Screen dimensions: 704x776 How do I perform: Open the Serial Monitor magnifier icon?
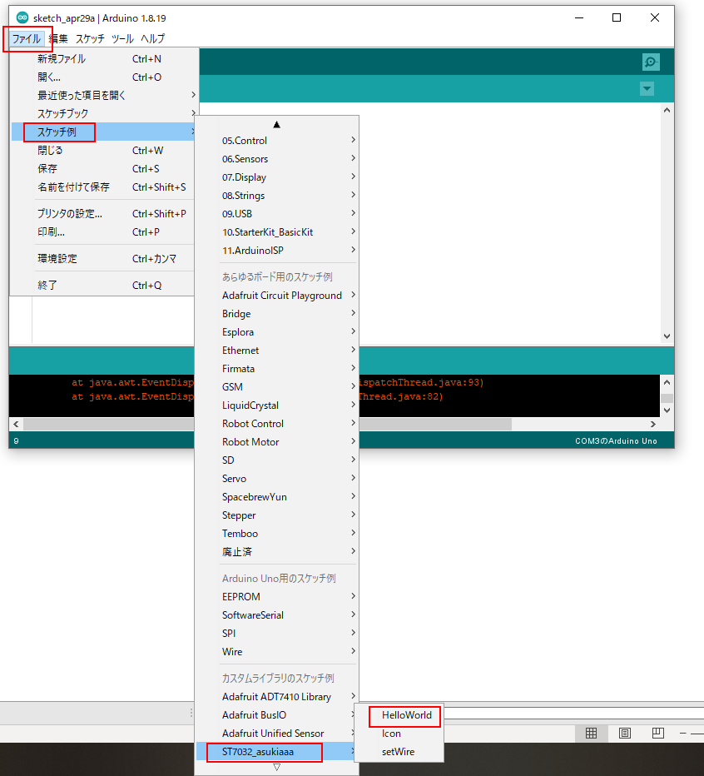(651, 62)
